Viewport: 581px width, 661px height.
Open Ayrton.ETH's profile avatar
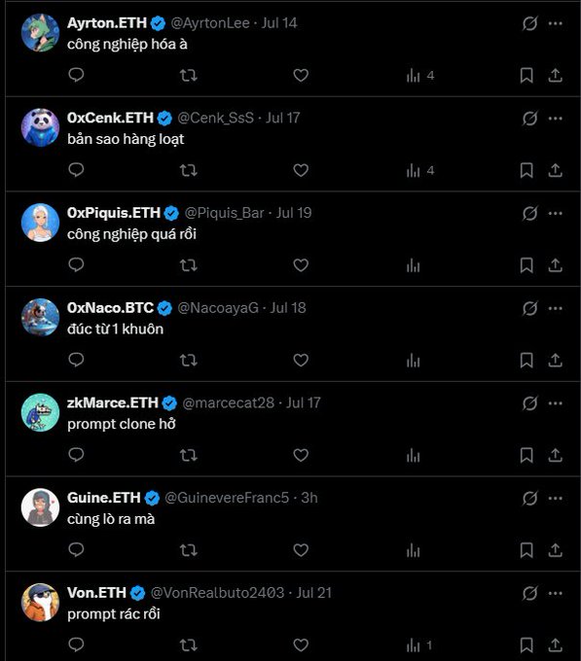pyautogui.click(x=40, y=32)
